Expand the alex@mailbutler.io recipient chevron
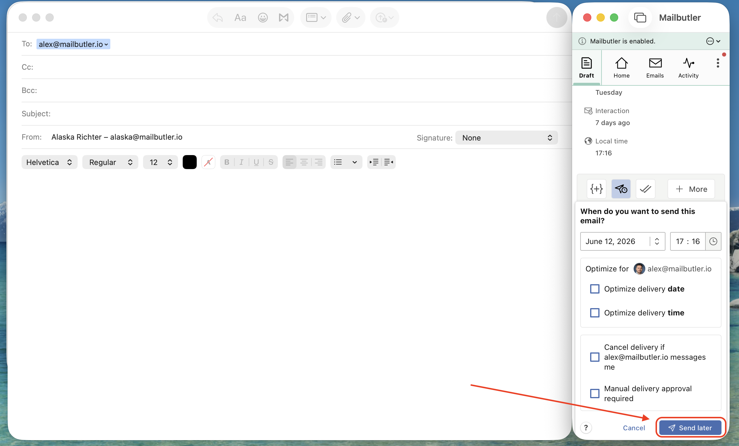Image resolution: width=739 pixels, height=446 pixels. (106, 45)
